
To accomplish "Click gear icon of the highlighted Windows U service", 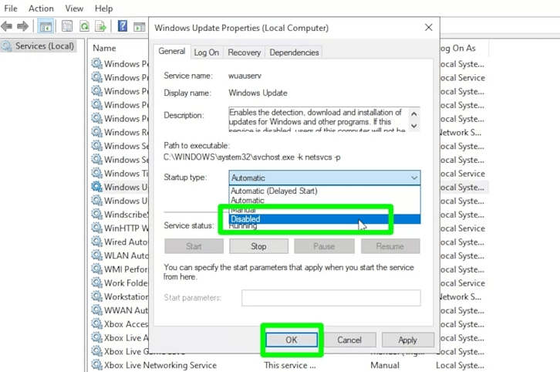I will click(x=96, y=187).
